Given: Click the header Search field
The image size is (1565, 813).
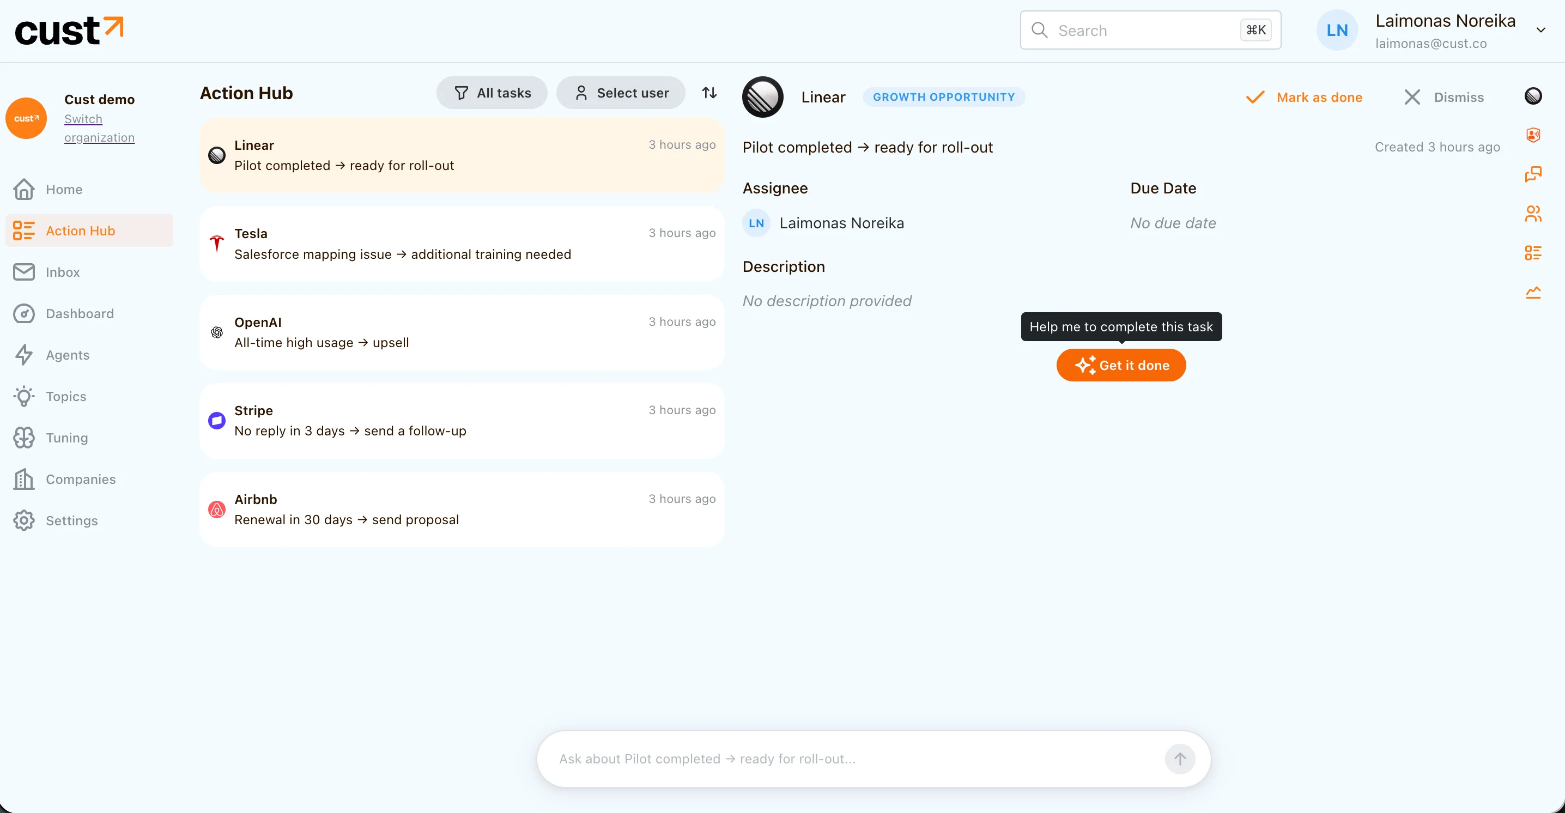Looking at the screenshot, I should [1150, 30].
